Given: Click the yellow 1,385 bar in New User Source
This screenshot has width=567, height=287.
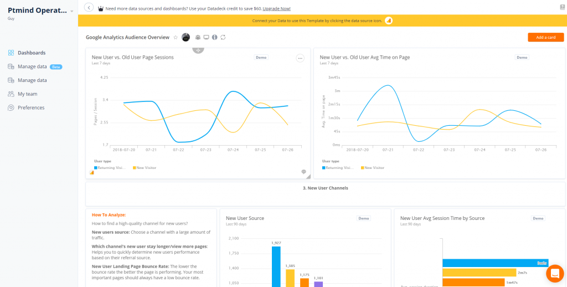Looking at the screenshot, I should point(290,278).
